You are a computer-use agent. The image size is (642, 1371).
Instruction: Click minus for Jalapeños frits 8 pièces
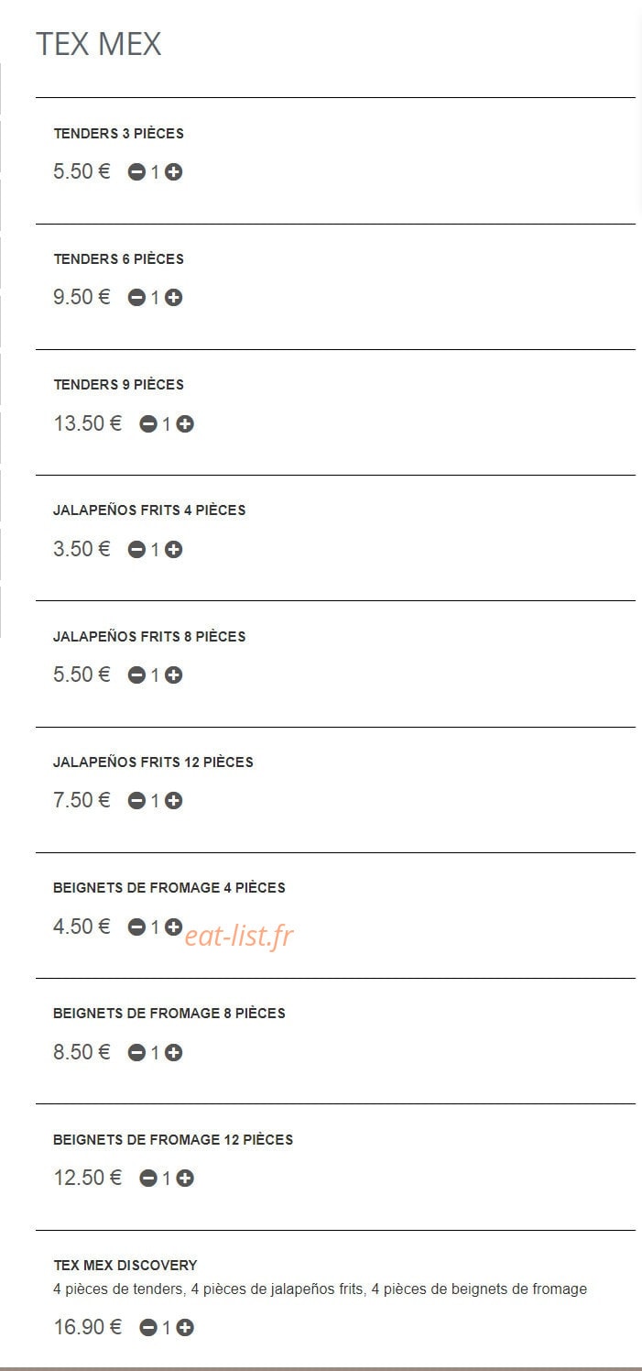click(136, 675)
